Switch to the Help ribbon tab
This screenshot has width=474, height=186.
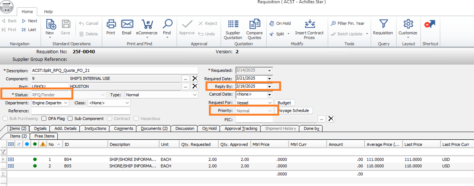pos(48,12)
